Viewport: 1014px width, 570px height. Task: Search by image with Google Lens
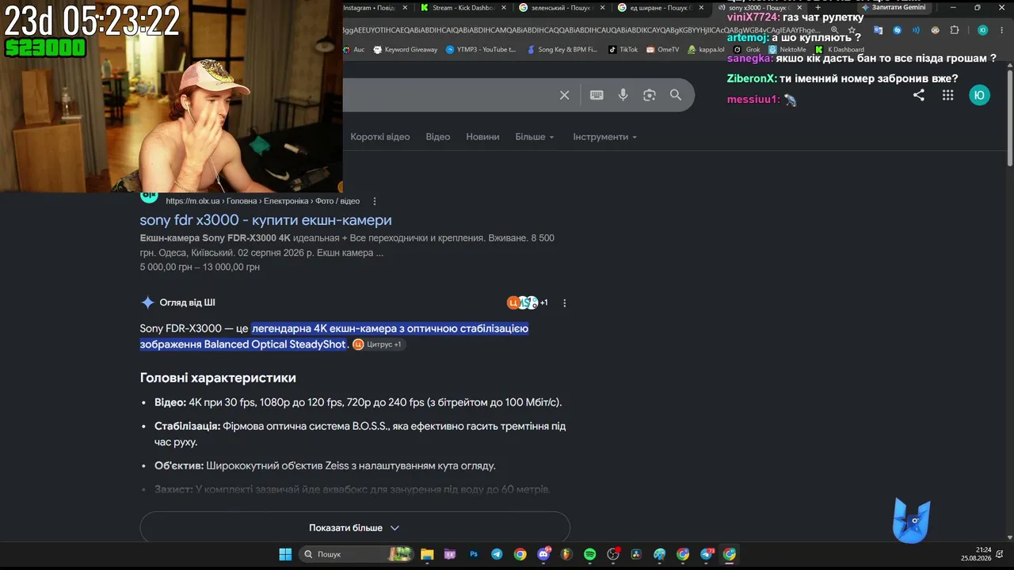click(x=650, y=95)
